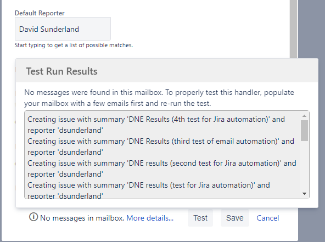Click the 'third test of email automation' log line

point(161,147)
